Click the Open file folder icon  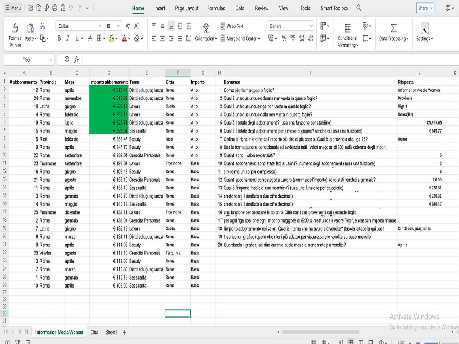pos(30,8)
